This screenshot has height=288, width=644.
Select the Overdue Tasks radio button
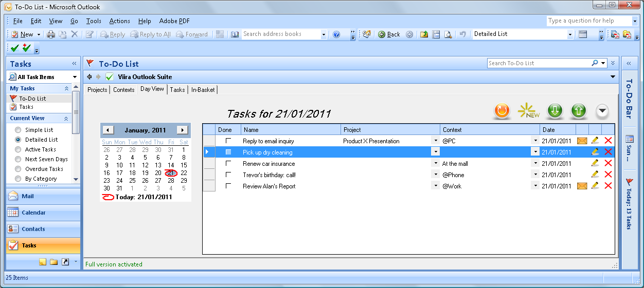[x=18, y=169]
